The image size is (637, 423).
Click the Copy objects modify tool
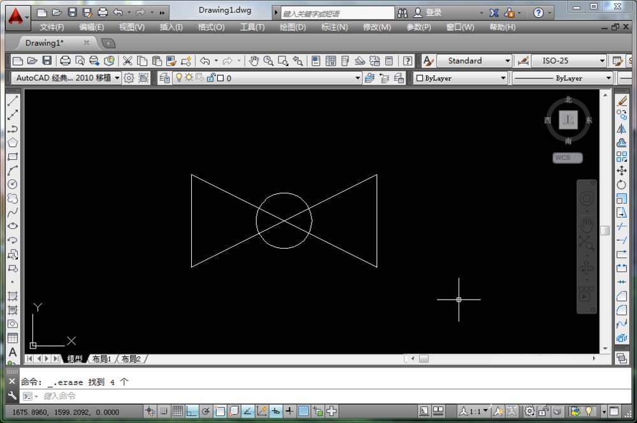pos(622,114)
